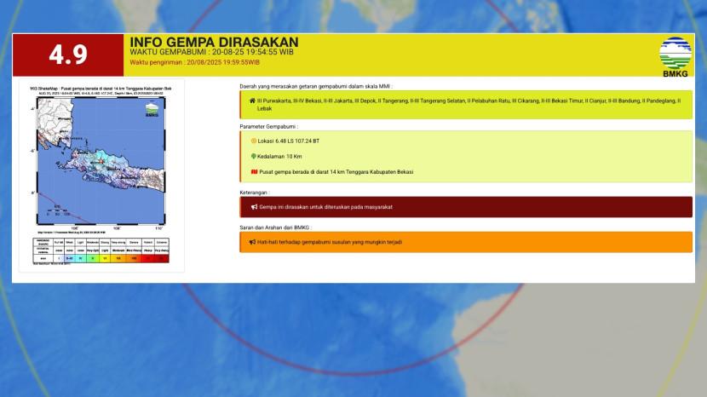This screenshot has width=707, height=397.
Task: Click the megaphone icon in the dark red banner
Action: click(x=254, y=207)
